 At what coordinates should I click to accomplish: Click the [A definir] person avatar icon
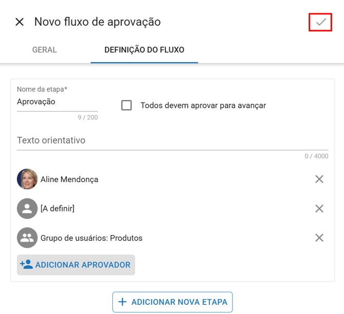coord(27,208)
